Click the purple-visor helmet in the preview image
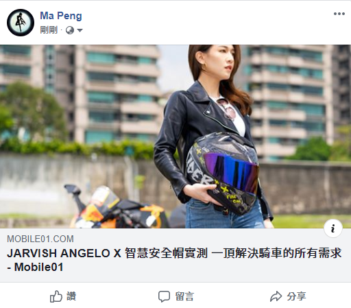The height and width of the screenshot is (308, 351). coord(223,173)
